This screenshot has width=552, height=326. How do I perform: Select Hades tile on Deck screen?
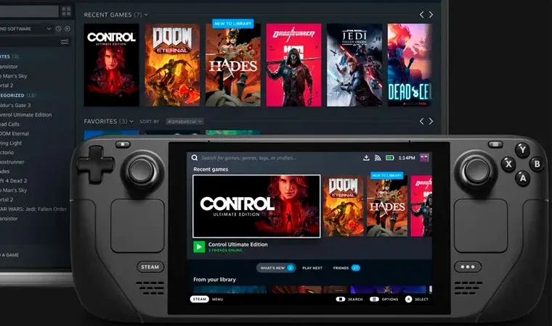click(x=387, y=206)
